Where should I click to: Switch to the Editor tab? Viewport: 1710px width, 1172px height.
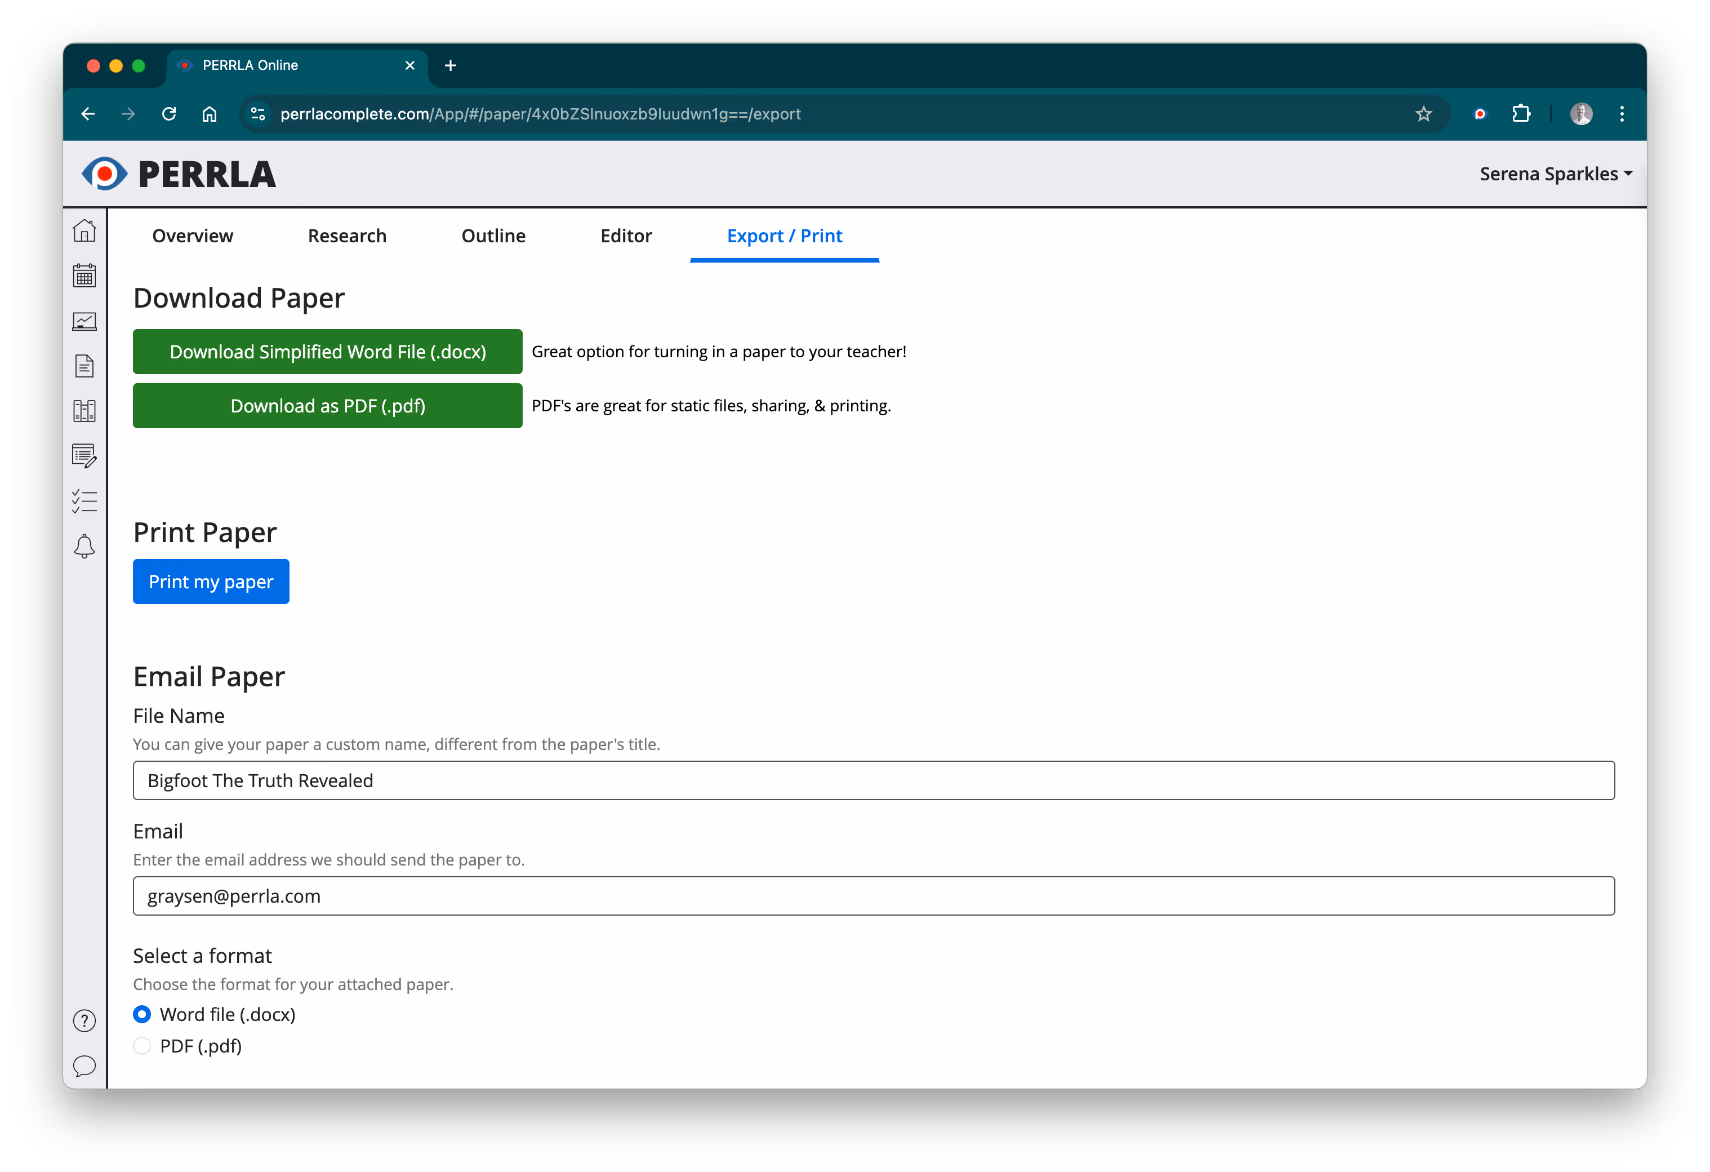pos(626,236)
